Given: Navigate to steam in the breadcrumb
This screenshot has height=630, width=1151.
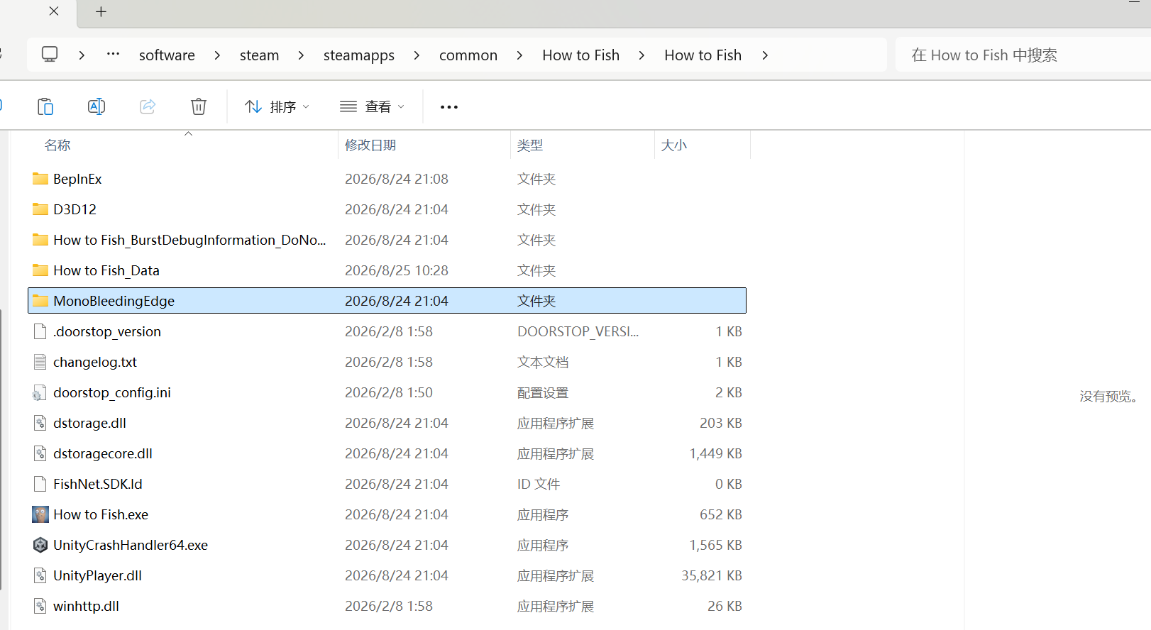Looking at the screenshot, I should pos(259,55).
